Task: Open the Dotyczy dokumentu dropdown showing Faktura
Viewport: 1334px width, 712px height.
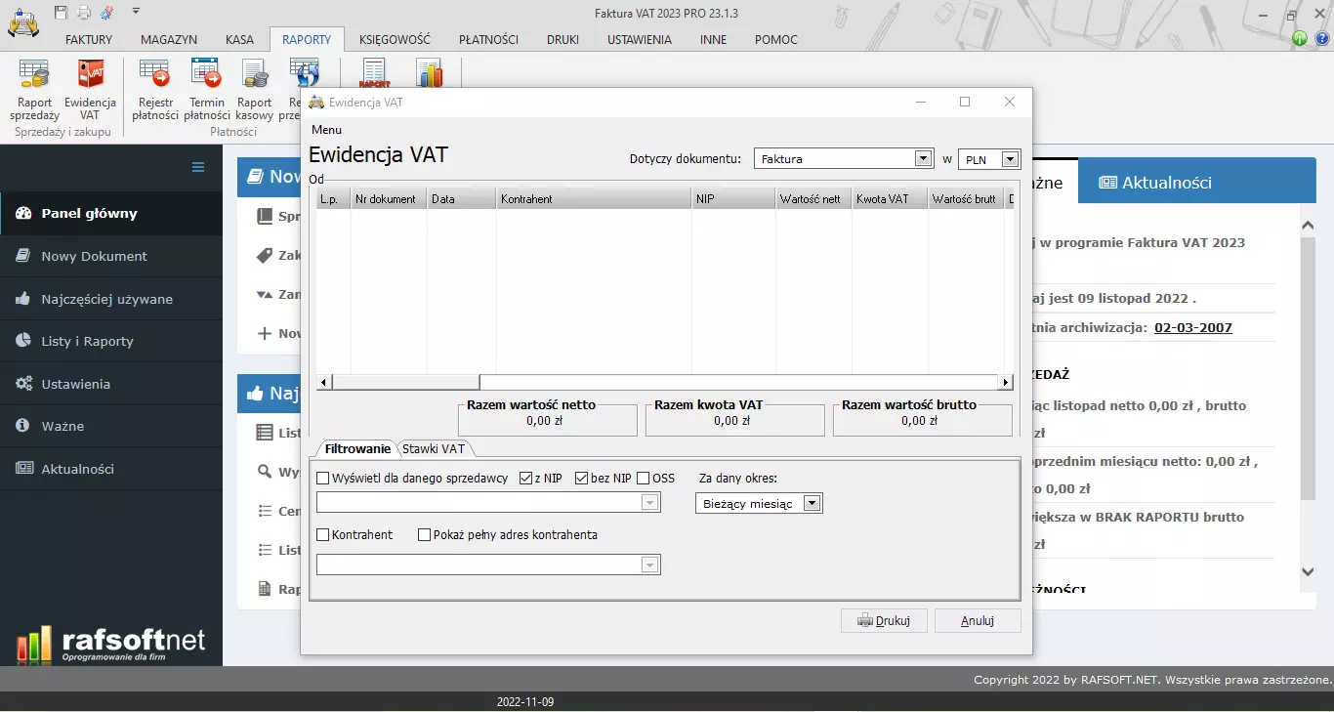Action: (x=922, y=157)
